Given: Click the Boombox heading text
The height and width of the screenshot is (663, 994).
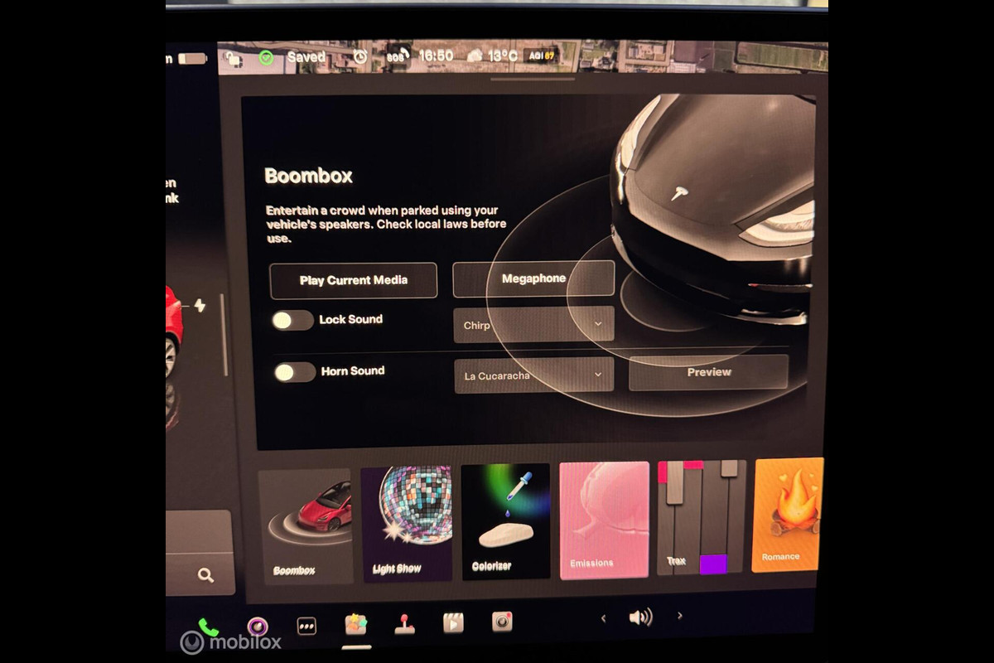Looking at the screenshot, I should click(308, 176).
